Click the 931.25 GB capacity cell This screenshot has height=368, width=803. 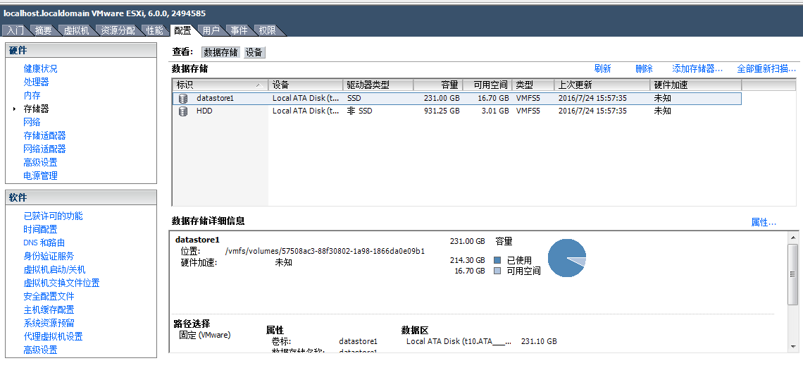442,111
